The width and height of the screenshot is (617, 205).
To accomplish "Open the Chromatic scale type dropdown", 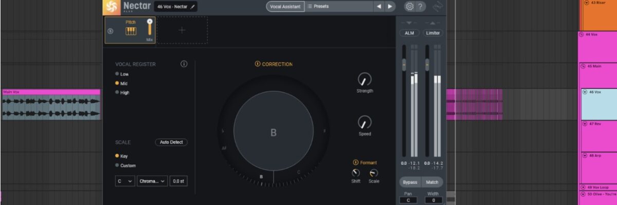I will [x=152, y=181].
